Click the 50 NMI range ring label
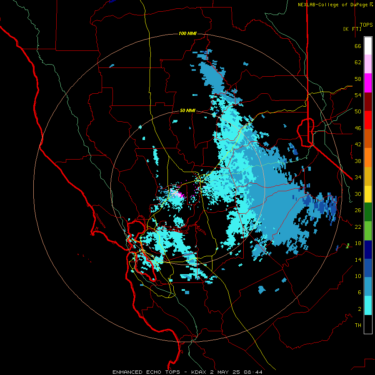Screen dimensions: 375x375 coord(187,110)
